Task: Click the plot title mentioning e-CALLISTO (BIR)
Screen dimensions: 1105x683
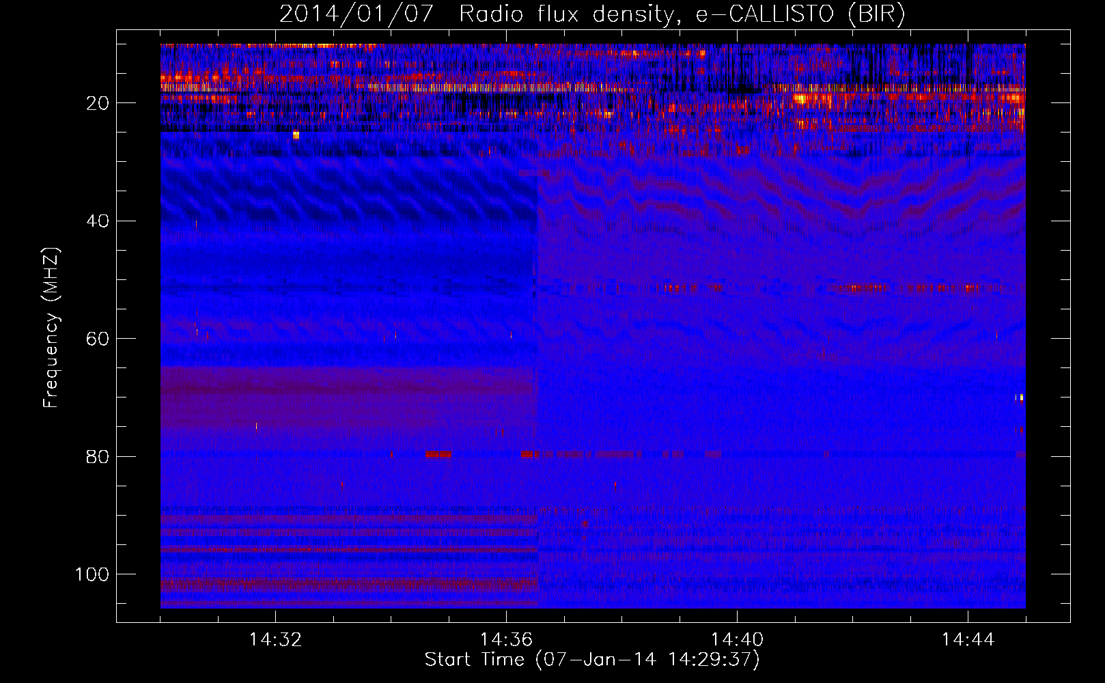Action: [x=592, y=14]
